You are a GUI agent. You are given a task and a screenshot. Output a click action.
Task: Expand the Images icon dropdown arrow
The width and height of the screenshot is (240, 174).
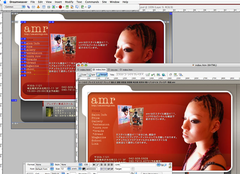point(57,7)
